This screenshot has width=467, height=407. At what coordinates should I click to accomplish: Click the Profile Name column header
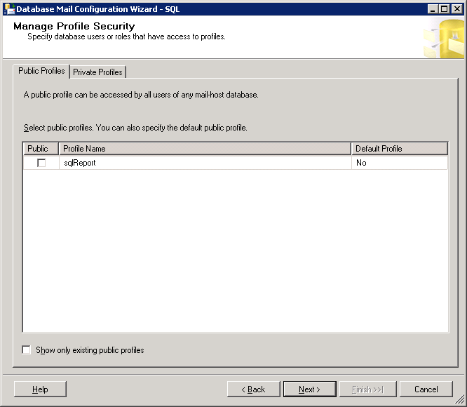[x=205, y=149]
